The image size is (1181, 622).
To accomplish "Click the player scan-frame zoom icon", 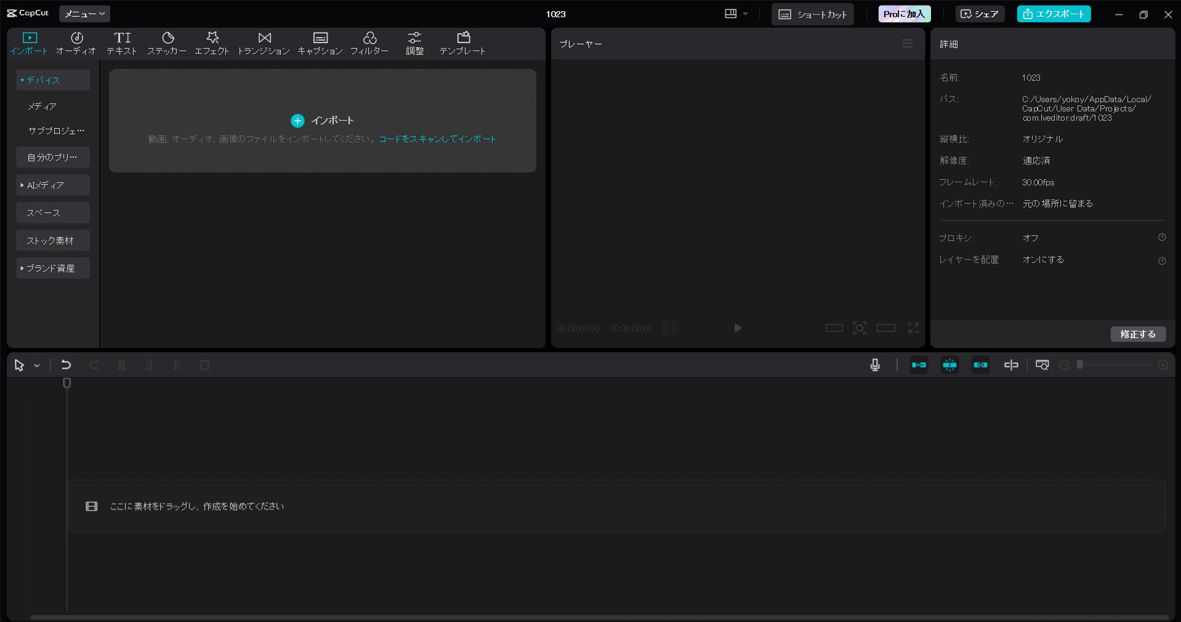I will 860,328.
